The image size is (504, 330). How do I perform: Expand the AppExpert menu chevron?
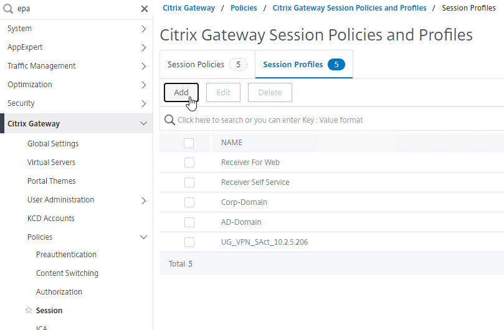pos(144,47)
